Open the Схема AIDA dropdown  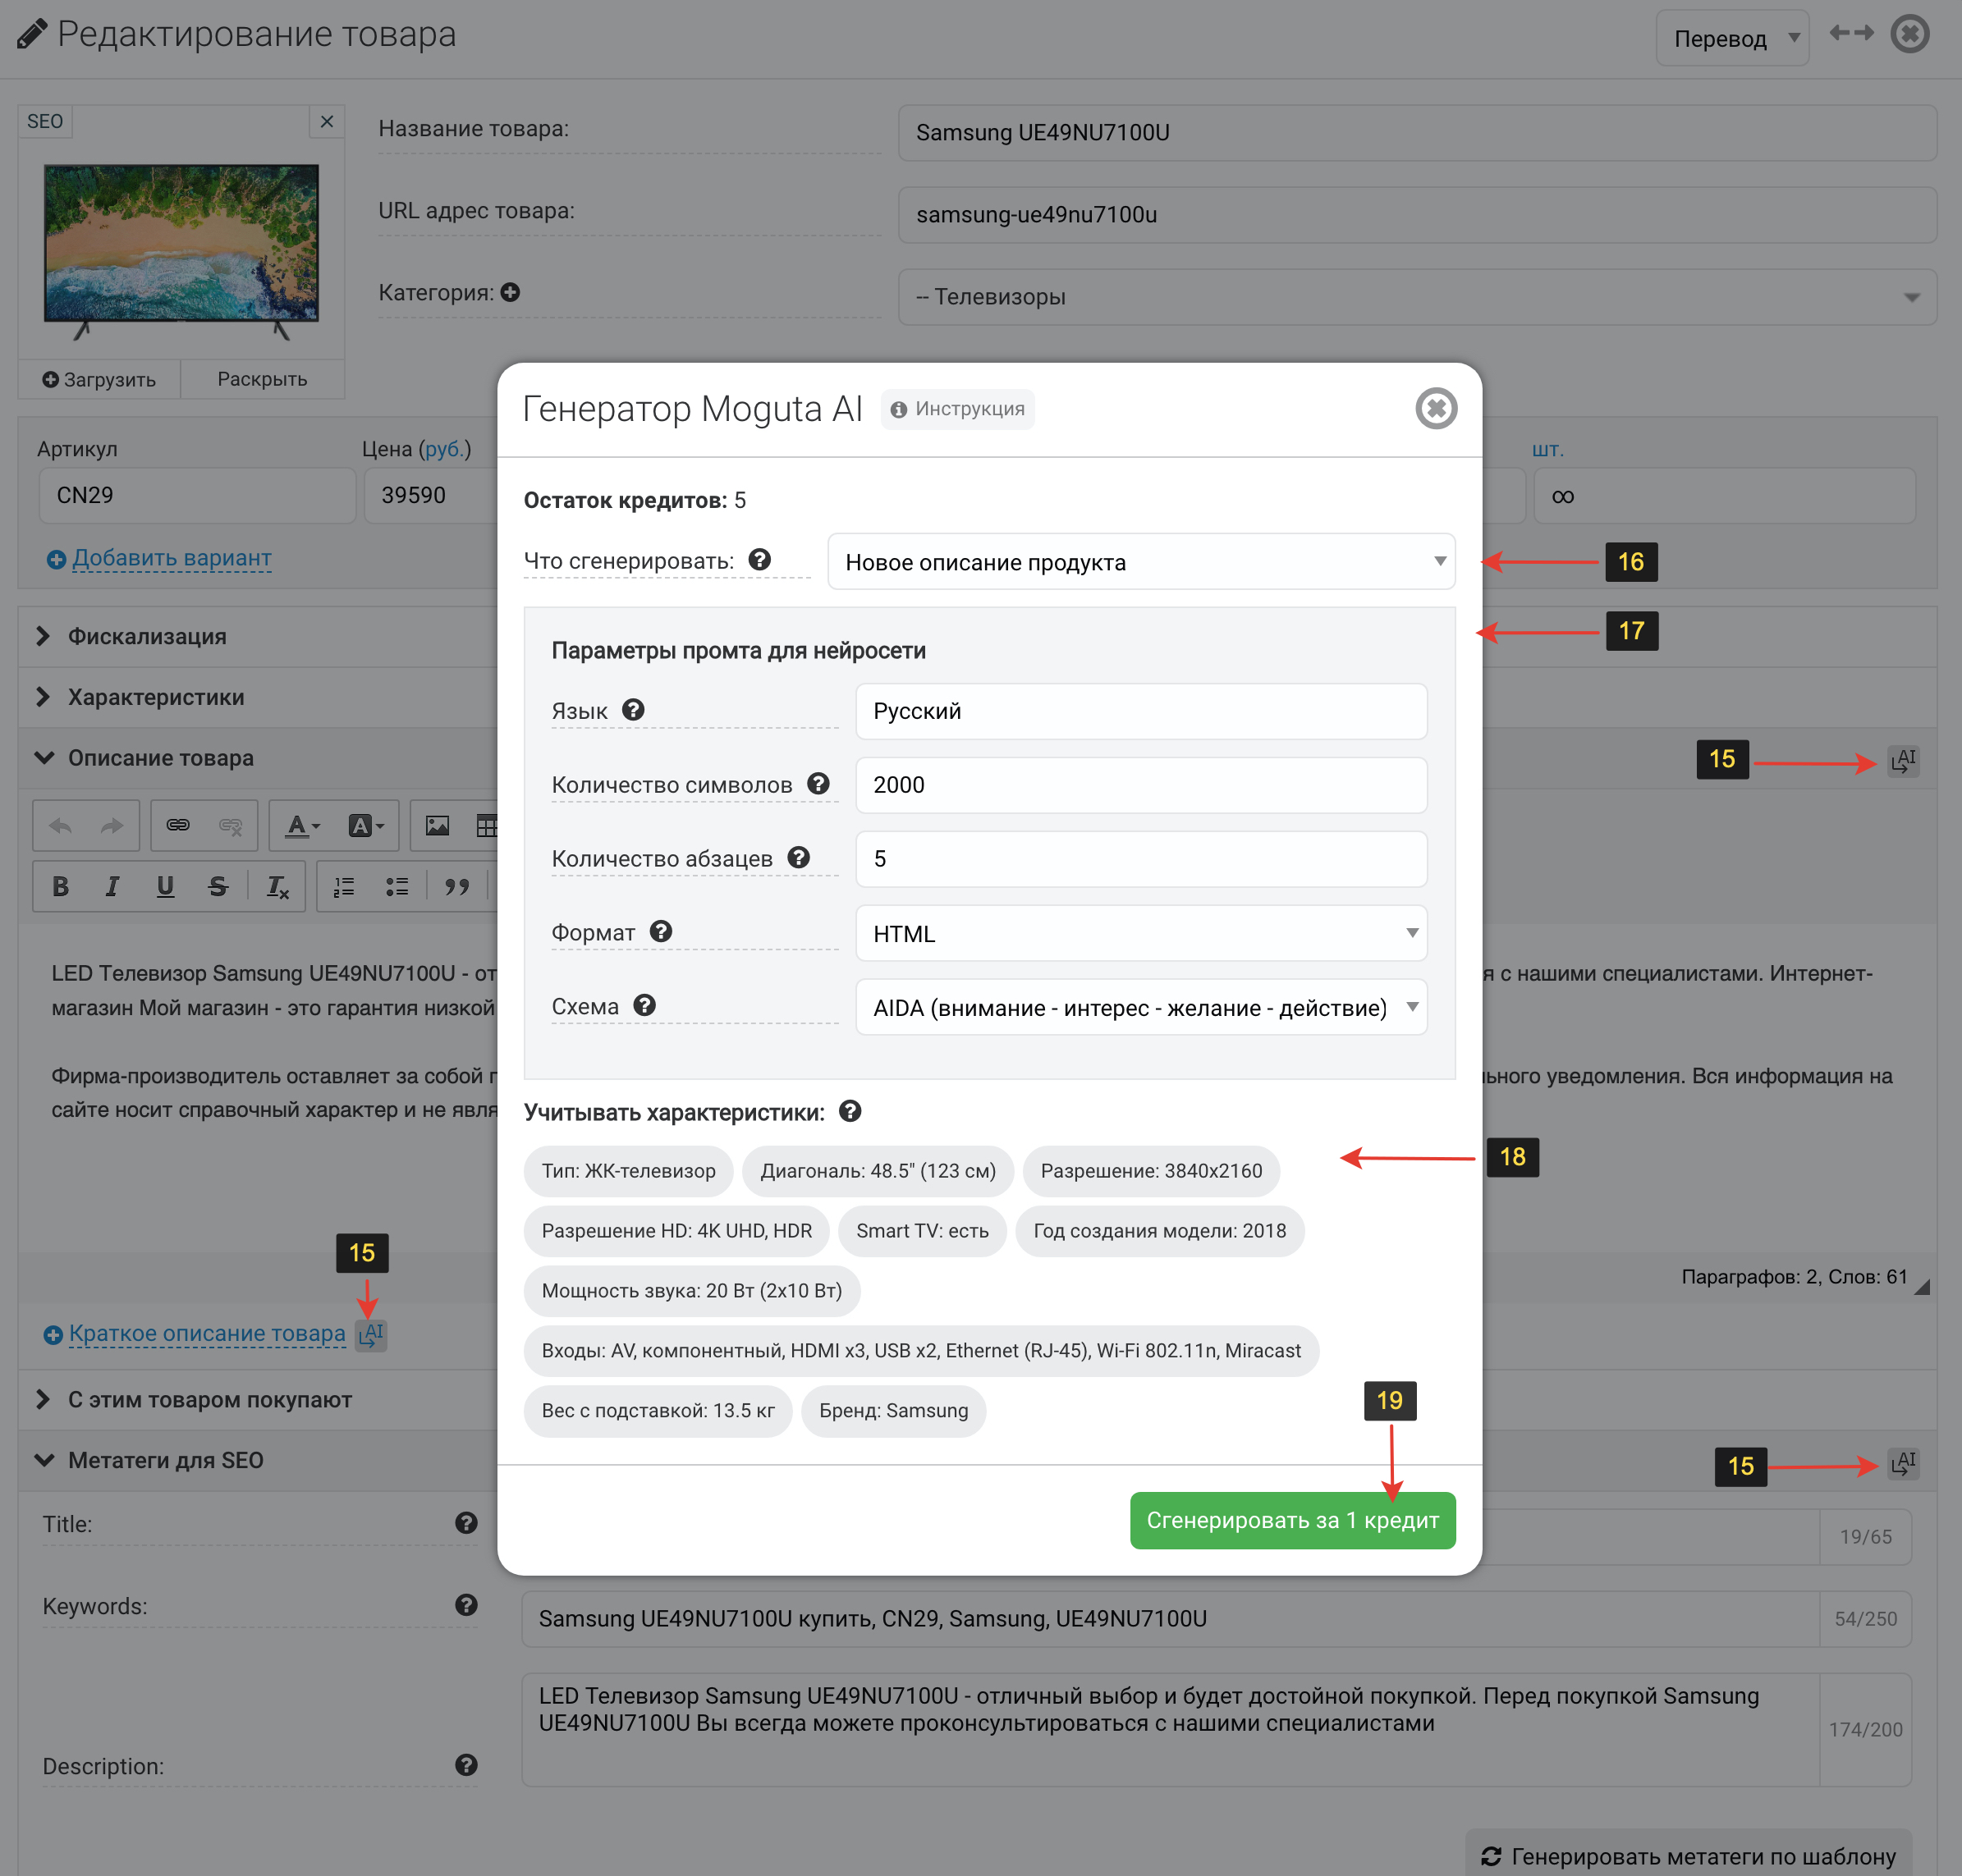pyautogui.click(x=1140, y=1007)
